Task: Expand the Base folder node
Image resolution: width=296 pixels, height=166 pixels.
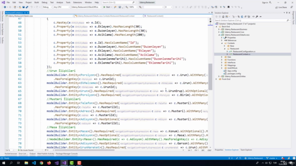Action: pyautogui.click(x=225, y=46)
